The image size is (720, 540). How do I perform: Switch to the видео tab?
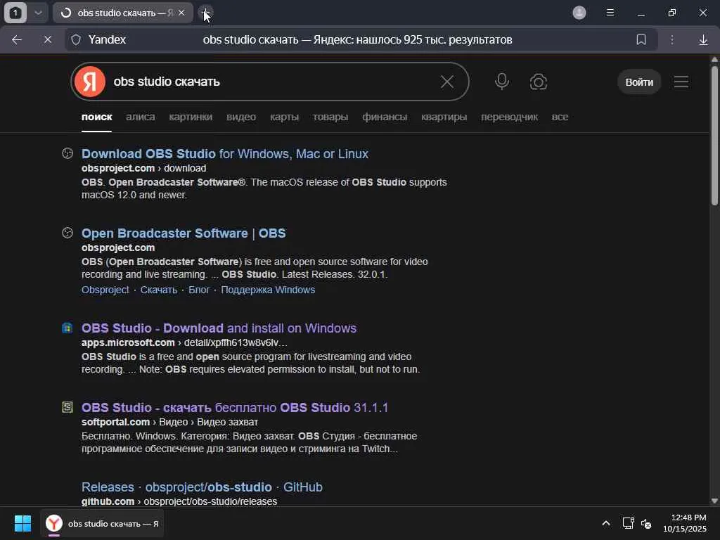[x=241, y=117]
